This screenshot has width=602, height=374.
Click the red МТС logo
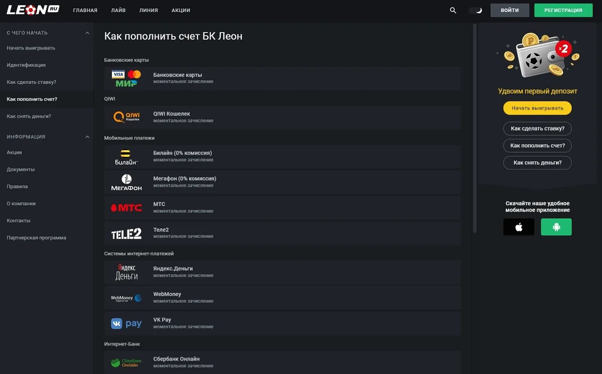(x=126, y=208)
